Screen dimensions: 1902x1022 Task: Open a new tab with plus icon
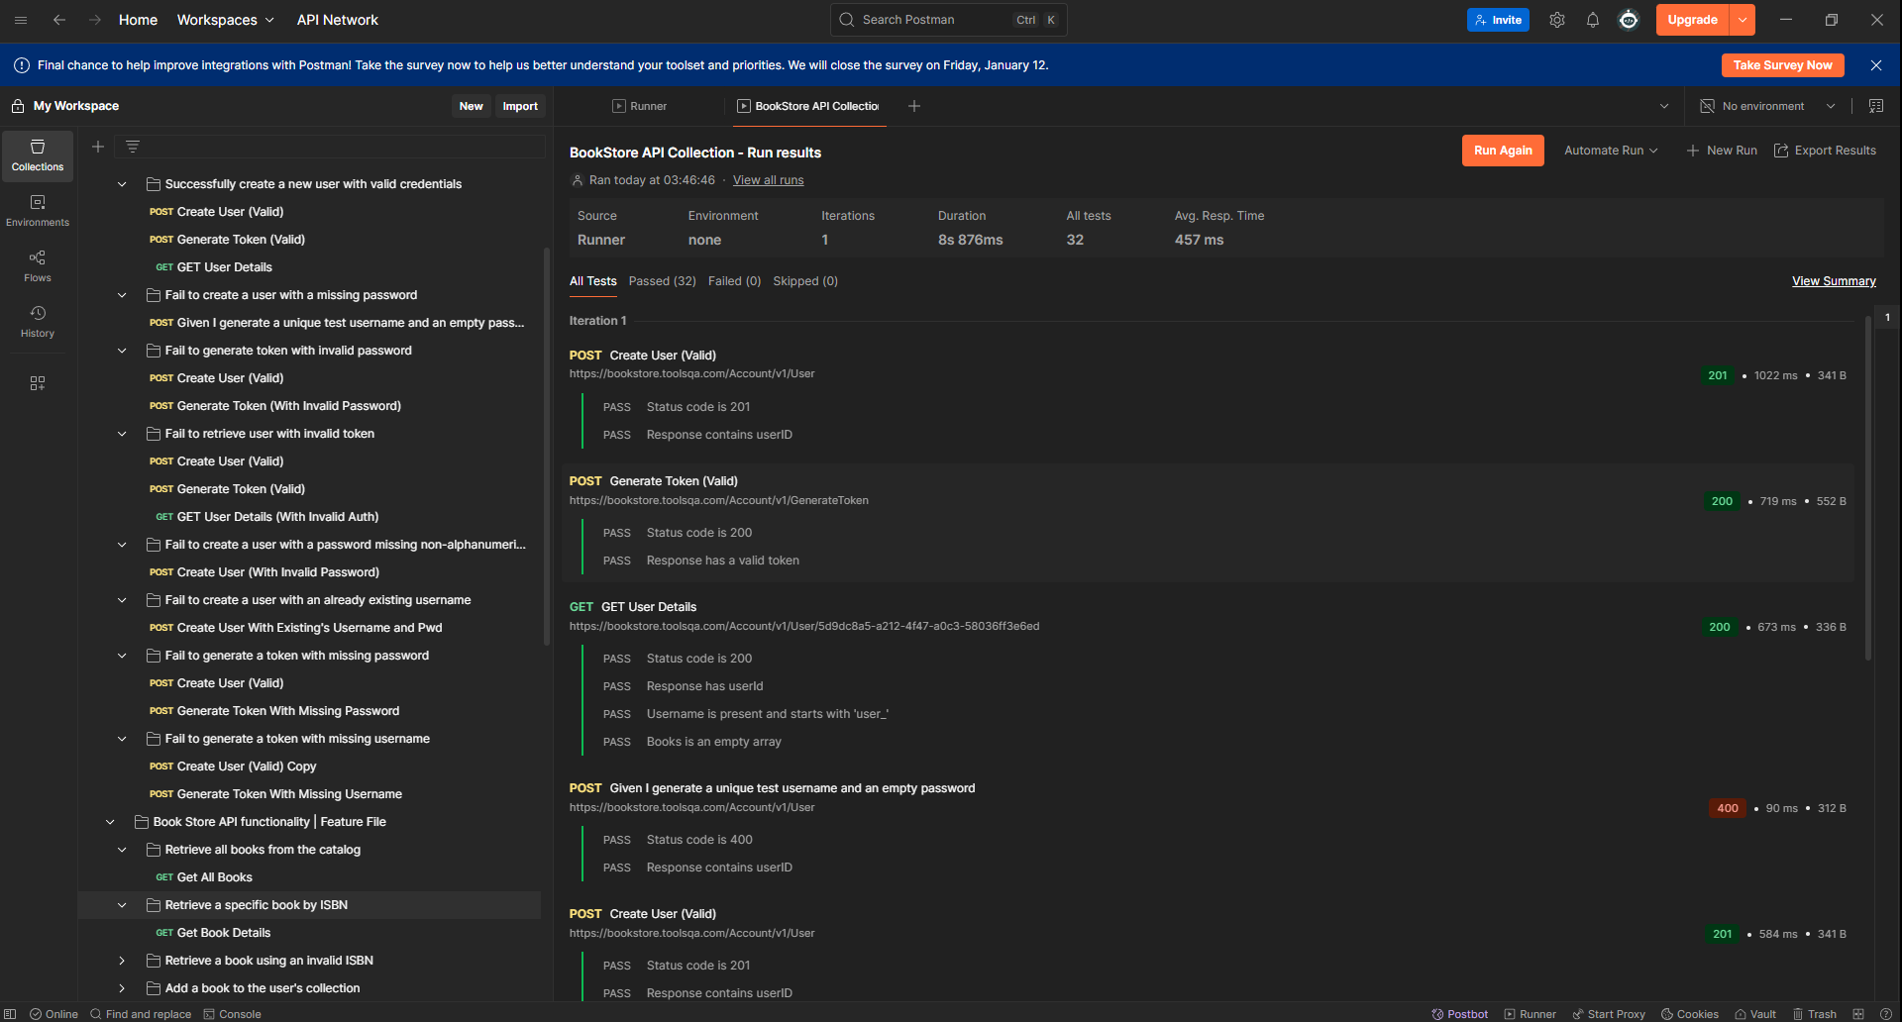[x=914, y=106]
